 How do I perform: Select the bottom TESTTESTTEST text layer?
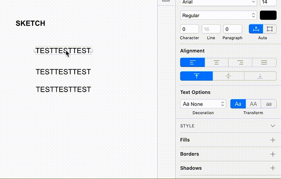pyautogui.click(x=63, y=89)
